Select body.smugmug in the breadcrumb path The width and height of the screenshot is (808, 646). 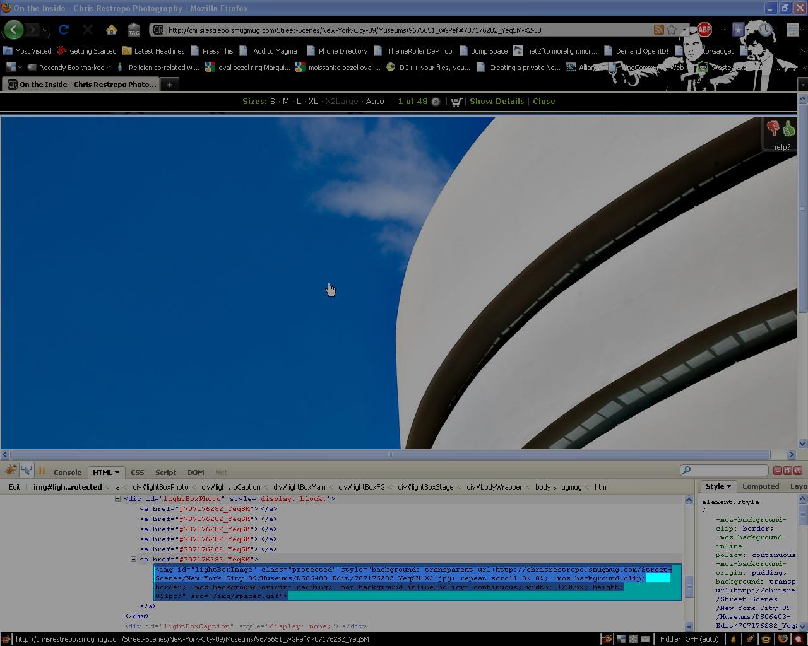tap(559, 487)
